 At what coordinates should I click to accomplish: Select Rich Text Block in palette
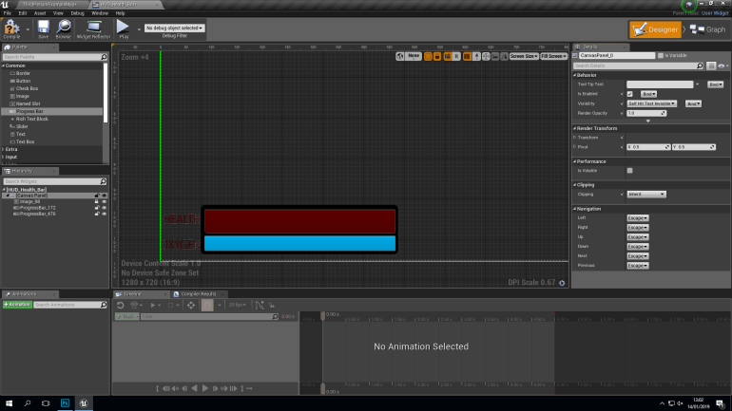tap(31, 119)
